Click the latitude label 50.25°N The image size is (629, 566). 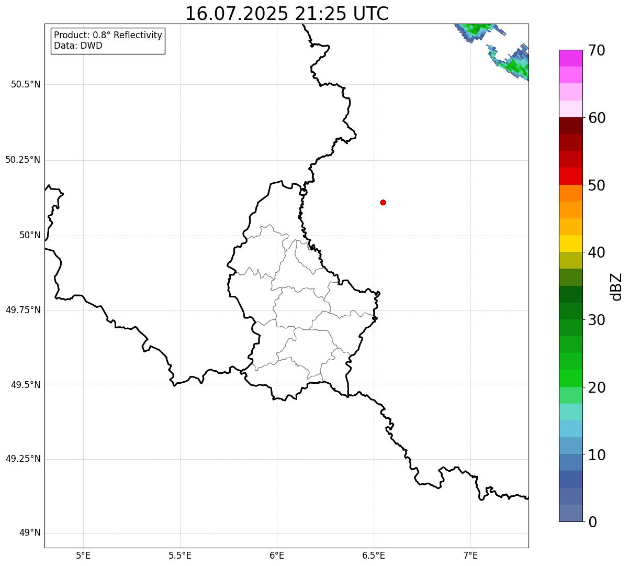pyautogui.click(x=23, y=160)
